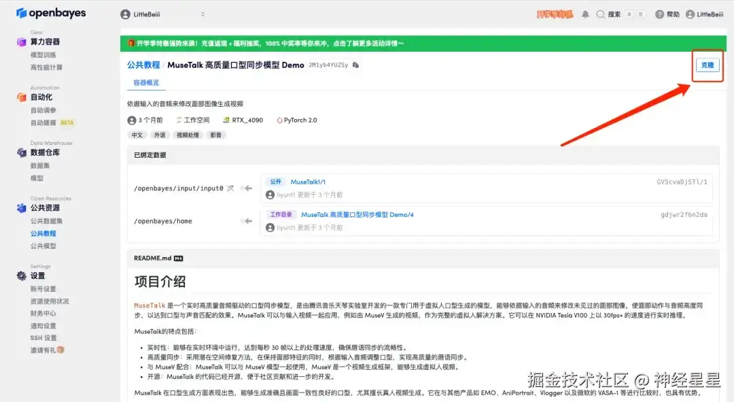Open the 自动化 section icon
The width and height of the screenshot is (734, 402).
coord(22,97)
